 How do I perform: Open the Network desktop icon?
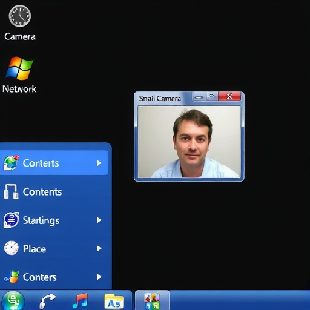pyautogui.click(x=19, y=68)
